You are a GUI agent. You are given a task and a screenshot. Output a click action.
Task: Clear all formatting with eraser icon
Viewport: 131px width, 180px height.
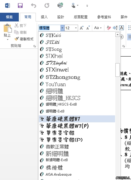109,28
